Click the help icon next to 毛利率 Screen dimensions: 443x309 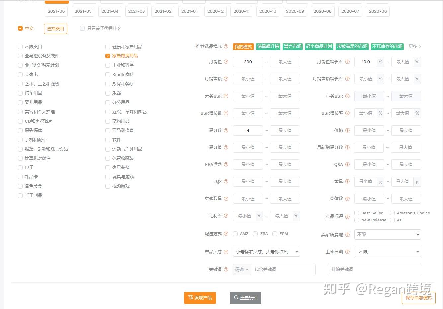pyautogui.click(x=226, y=216)
